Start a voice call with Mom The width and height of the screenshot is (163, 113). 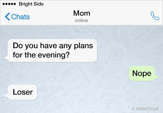pos(155,16)
